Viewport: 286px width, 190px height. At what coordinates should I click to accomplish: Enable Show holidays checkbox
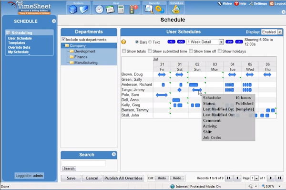pyautogui.click(x=220, y=51)
